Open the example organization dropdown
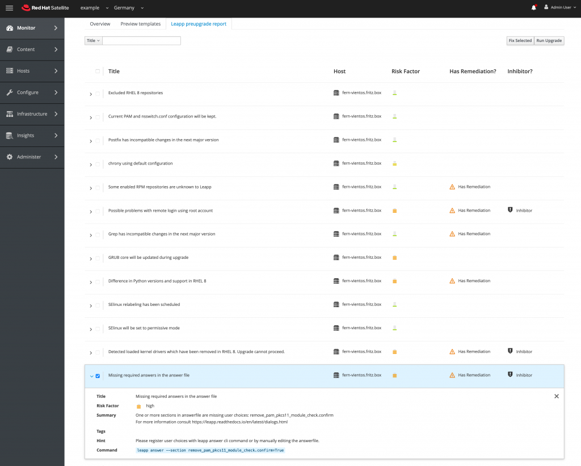This screenshot has width=581, height=466. (95, 8)
